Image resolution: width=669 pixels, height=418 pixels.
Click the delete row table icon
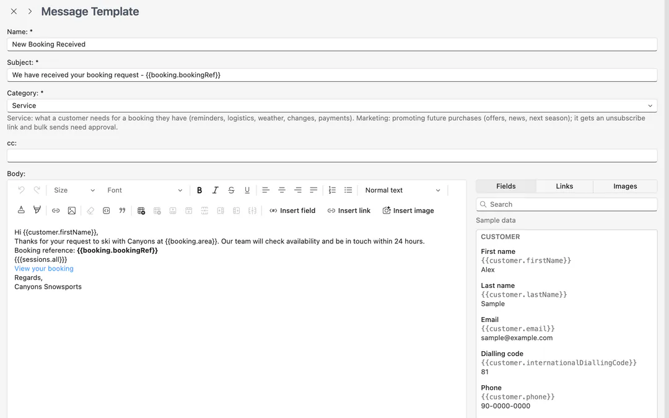pos(204,211)
